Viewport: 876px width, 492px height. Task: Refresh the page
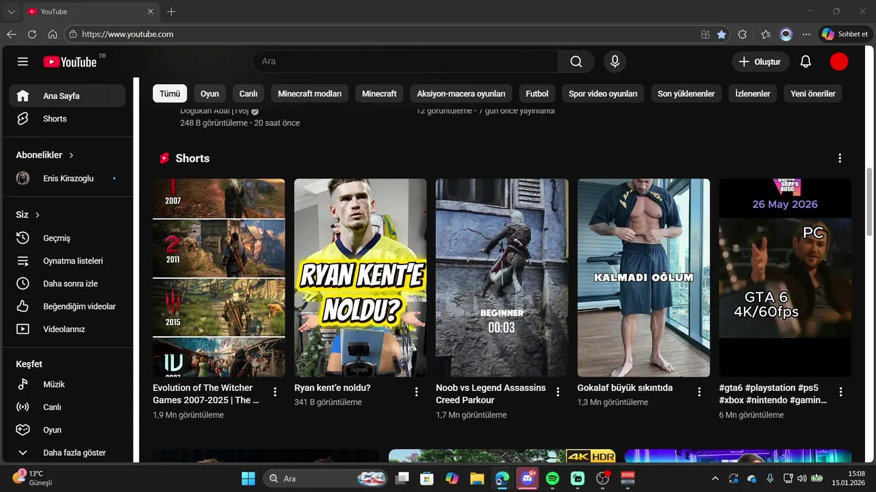coord(32,34)
